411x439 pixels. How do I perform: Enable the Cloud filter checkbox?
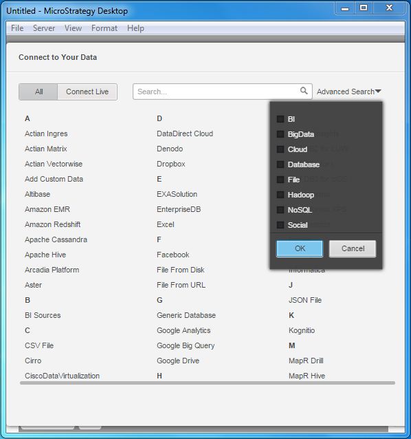pos(280,149)
